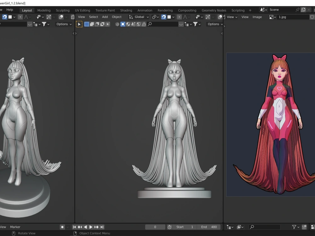Pin the scene with the pin icon

pos(298,10)
